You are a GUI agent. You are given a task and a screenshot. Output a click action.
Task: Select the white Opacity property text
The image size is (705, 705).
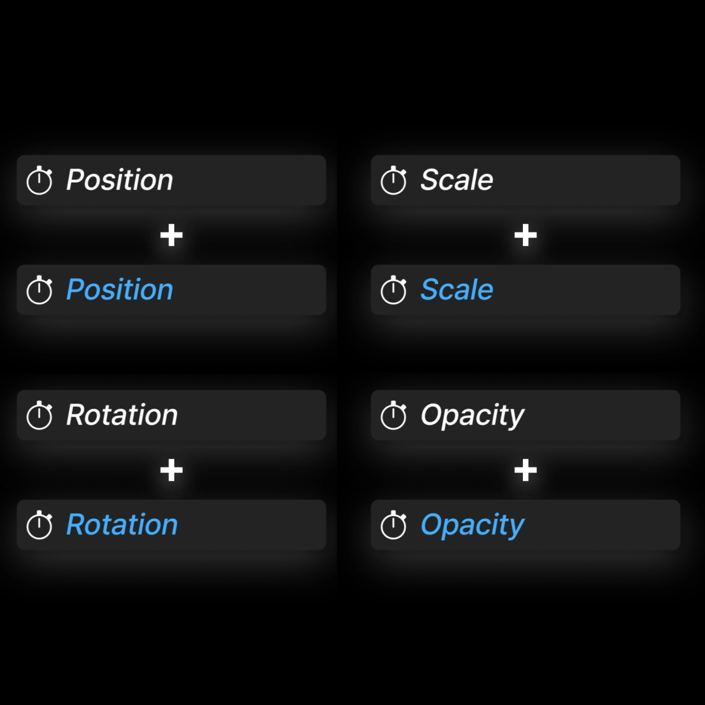point(472,415)
